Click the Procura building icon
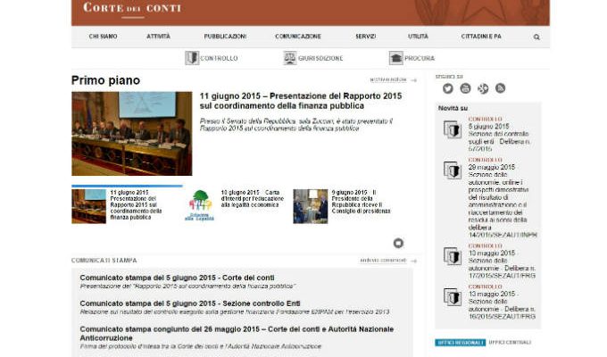 point(395,58)
